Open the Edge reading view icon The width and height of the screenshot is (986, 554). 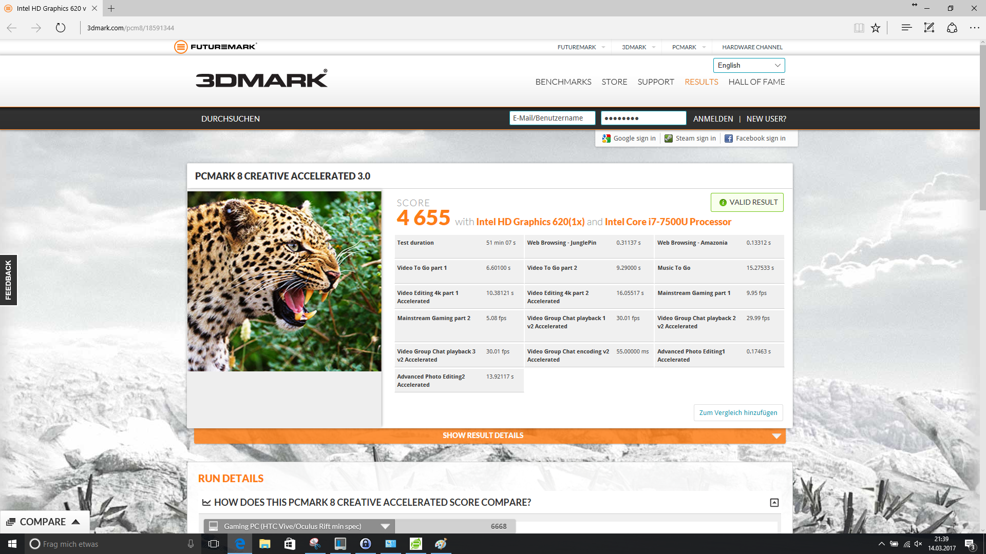859,28
